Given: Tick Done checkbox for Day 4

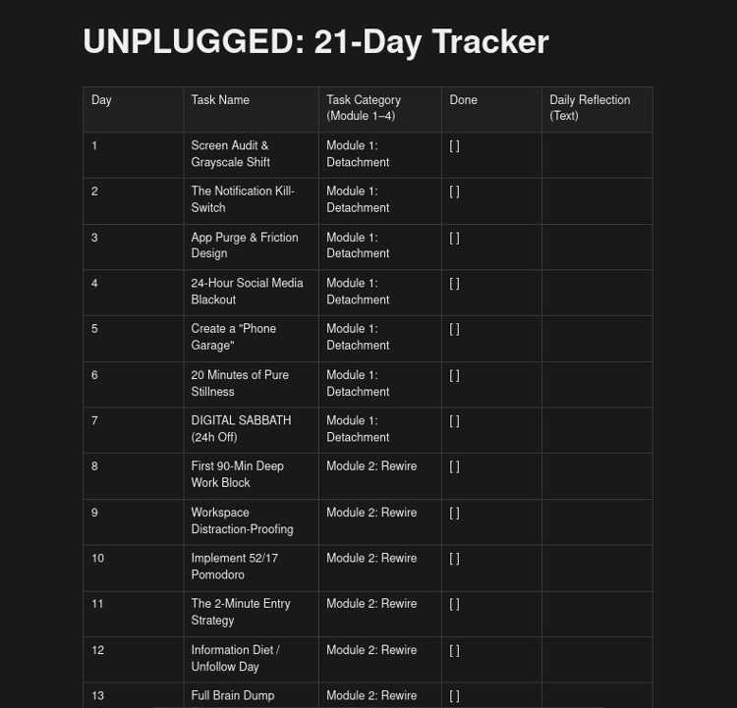Looking at the screenshot, I should click(x=454, y=283).
